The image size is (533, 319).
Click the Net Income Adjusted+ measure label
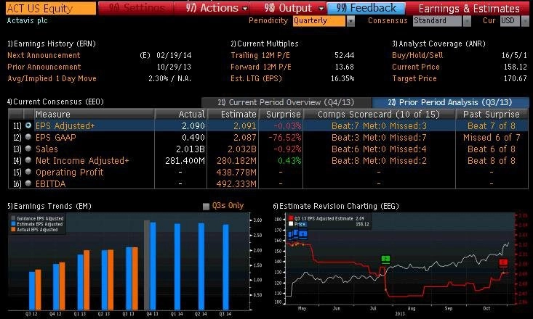pos(82,160)
